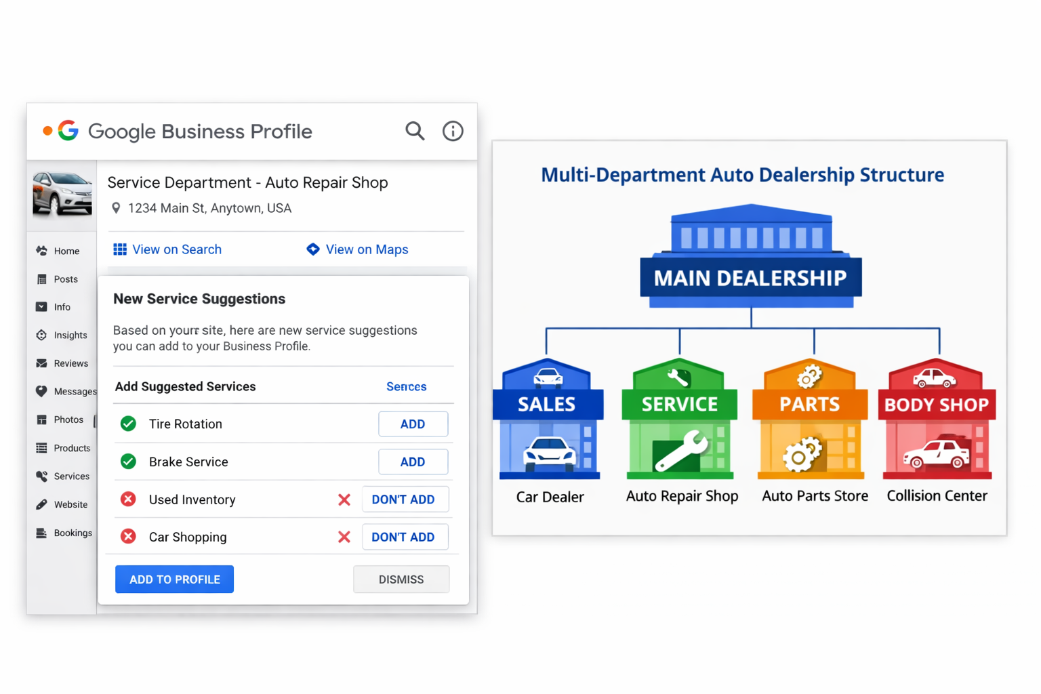Toggle the green check beside Brake Service
Image resolution: width=1041 pixels, height=694 pixels.
[x=128, y=462]
